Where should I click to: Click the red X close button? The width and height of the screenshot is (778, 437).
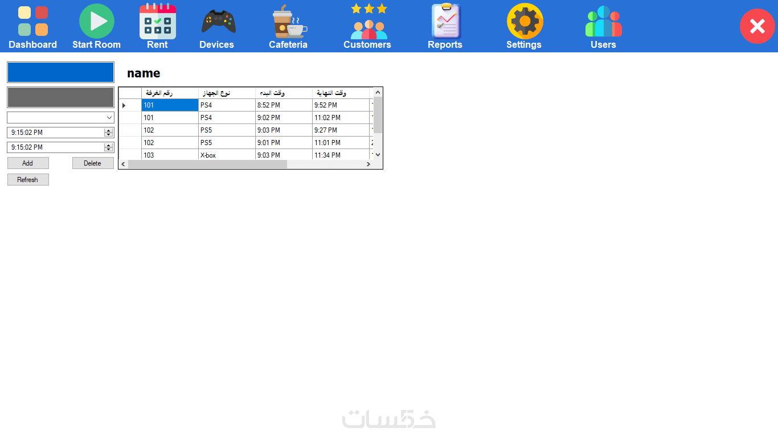coord(757,26)
